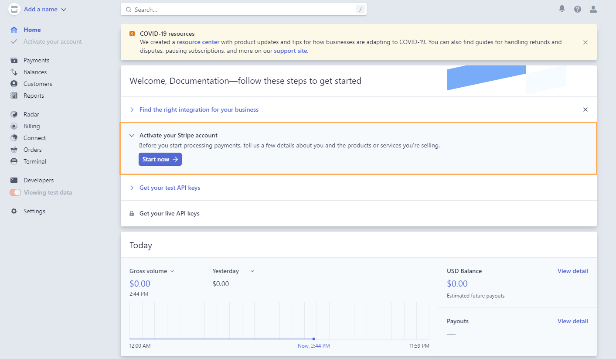Open notifications bell icon

562,9
